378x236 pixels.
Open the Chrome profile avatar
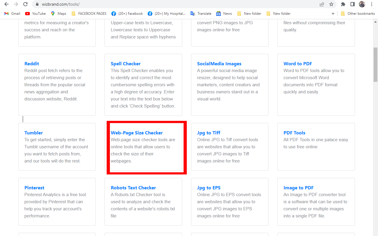click(x=362, y=4)
